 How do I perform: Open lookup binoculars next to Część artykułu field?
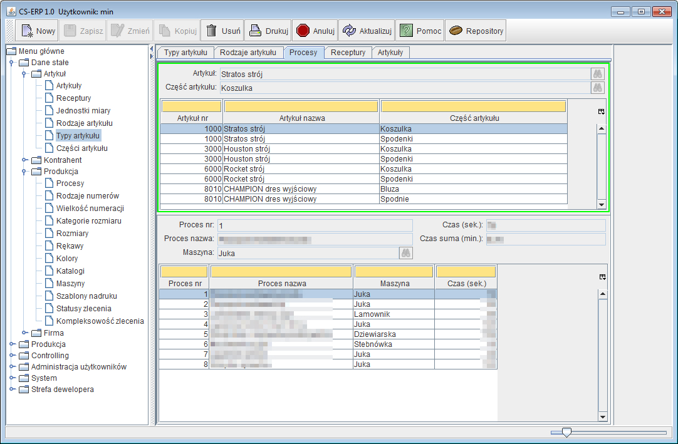[598, 88]
